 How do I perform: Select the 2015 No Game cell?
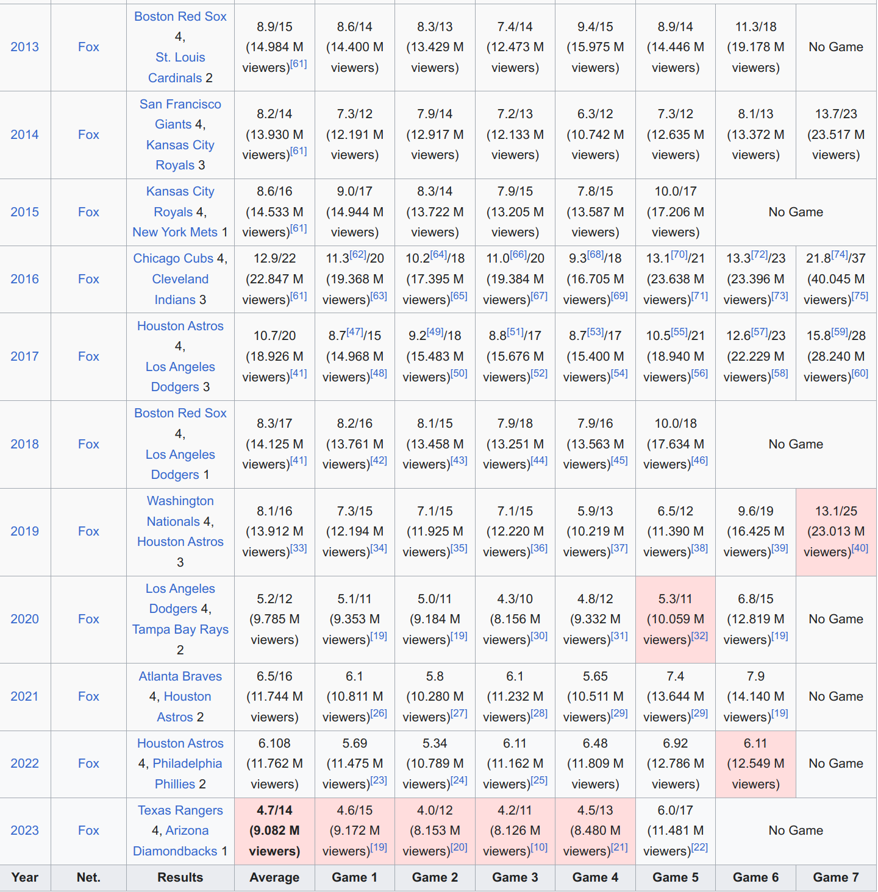[796, 212]
